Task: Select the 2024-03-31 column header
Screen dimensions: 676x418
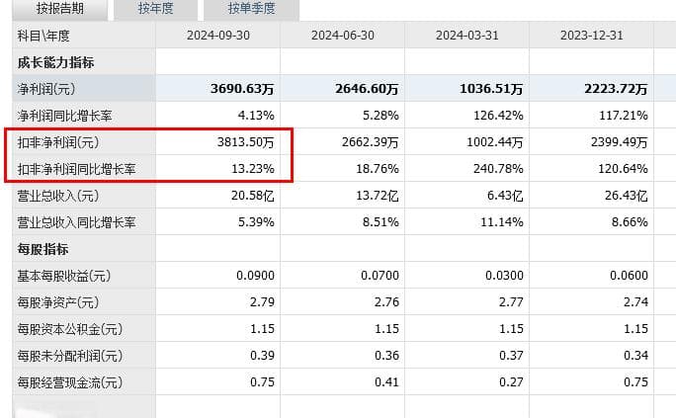Action: (466, 36)
